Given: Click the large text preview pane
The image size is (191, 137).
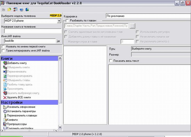Looking at the screenshot, I should point(150,95).
